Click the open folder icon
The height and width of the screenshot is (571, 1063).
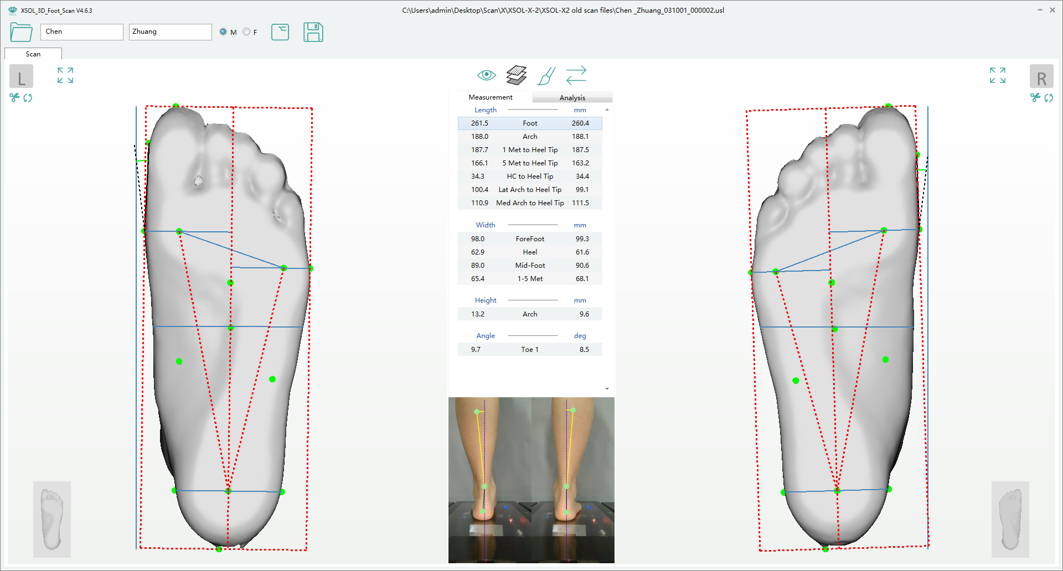pos(21,32)
